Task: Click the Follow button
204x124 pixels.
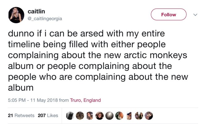Action: point(168,15)
